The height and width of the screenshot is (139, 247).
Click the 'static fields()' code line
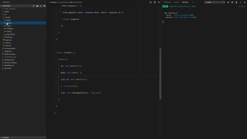click(66, 53)
